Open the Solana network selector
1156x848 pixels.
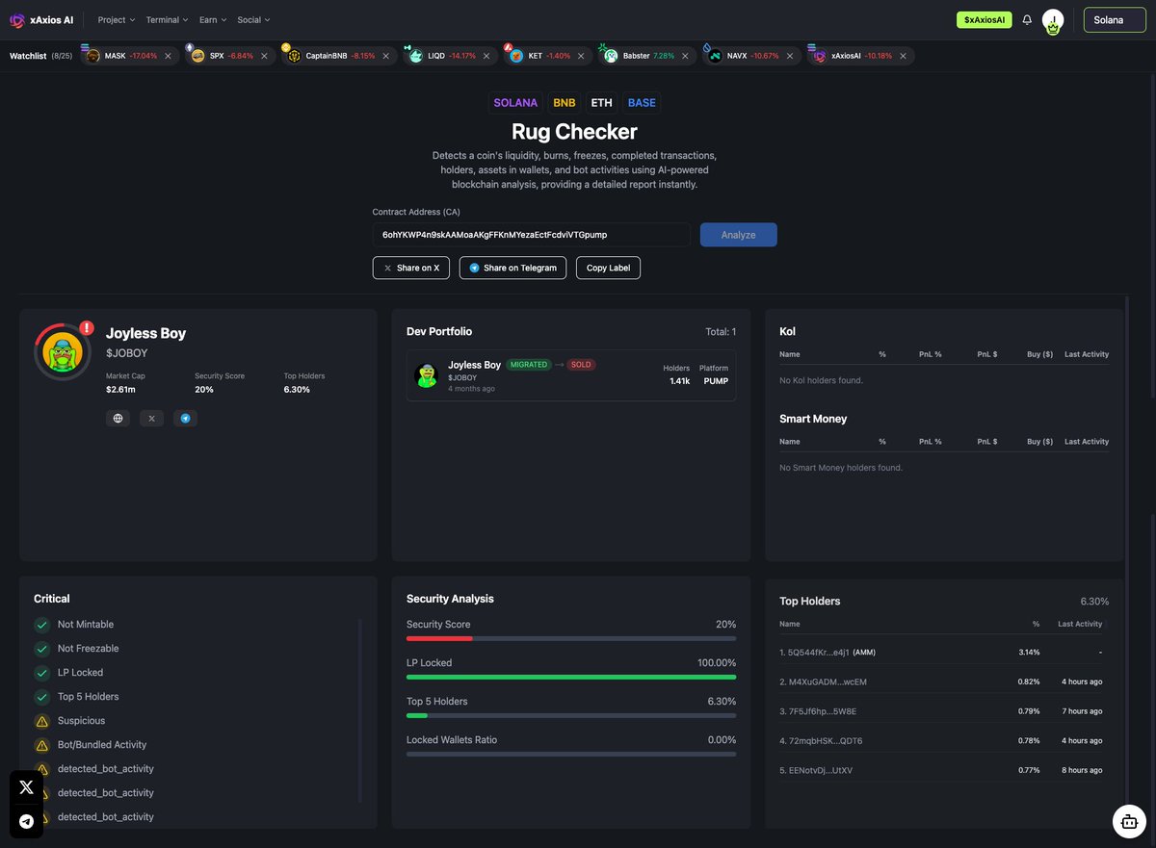click(x=1115, y=19)
